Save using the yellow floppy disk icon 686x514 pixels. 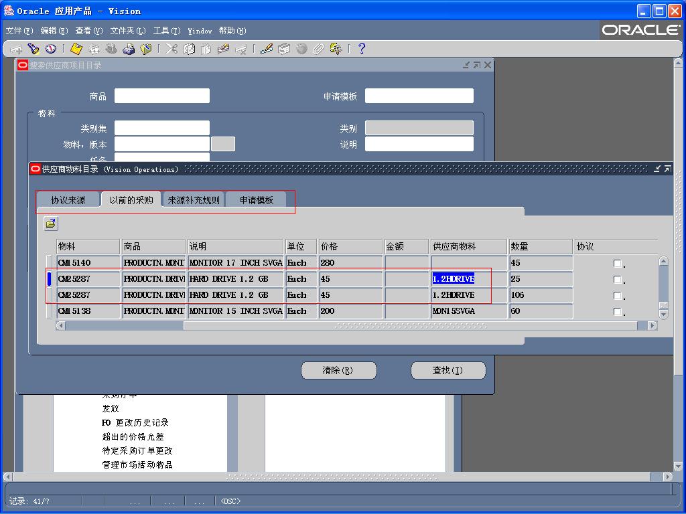pyautogui.click(x=76, y=49)
